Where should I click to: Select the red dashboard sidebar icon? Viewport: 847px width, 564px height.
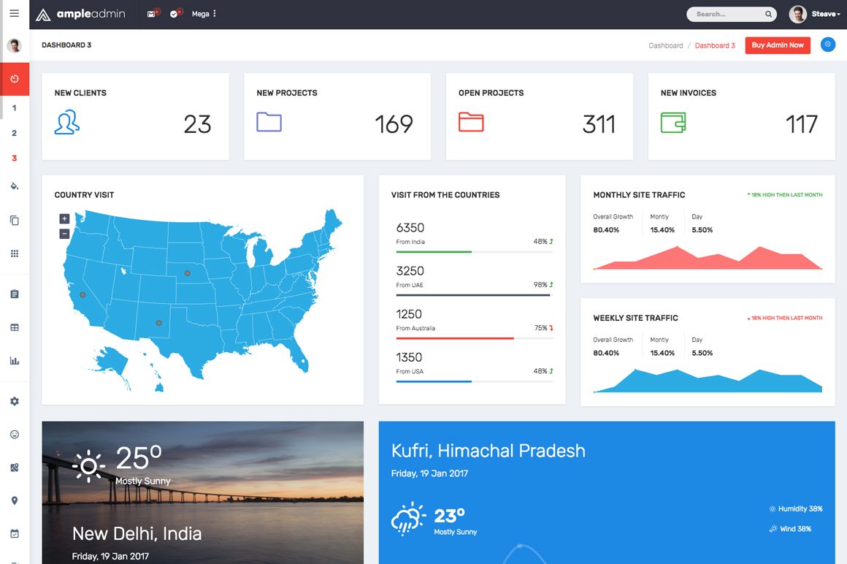point(15,79)
